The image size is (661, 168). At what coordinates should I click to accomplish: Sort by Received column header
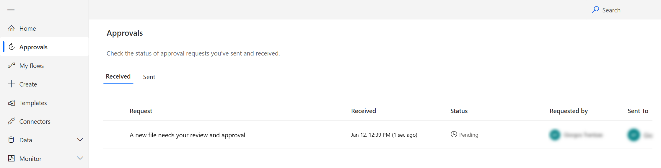pos(364,111)
